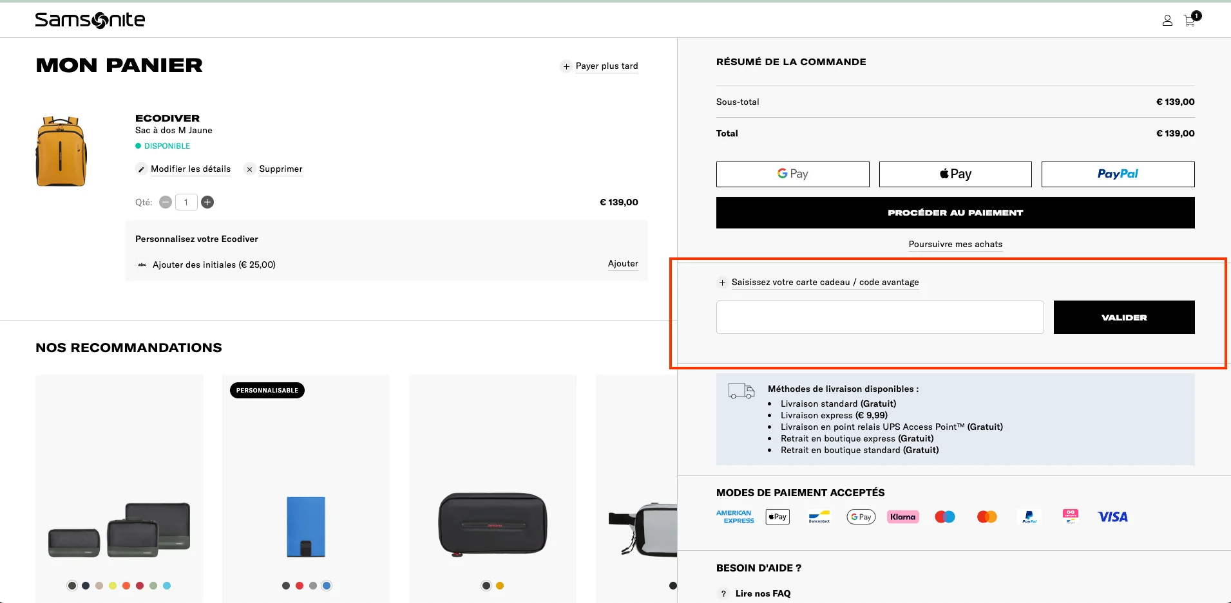Select yellow swatch on packing cubes
The width and height of the screenshot is (1231, 603).
[x=113, y=586]
